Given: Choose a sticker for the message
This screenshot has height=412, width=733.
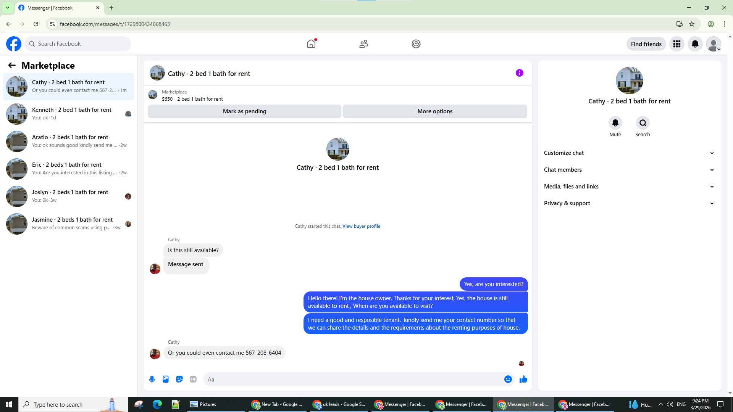Looking at the screenshot, I should click(179, 379).
